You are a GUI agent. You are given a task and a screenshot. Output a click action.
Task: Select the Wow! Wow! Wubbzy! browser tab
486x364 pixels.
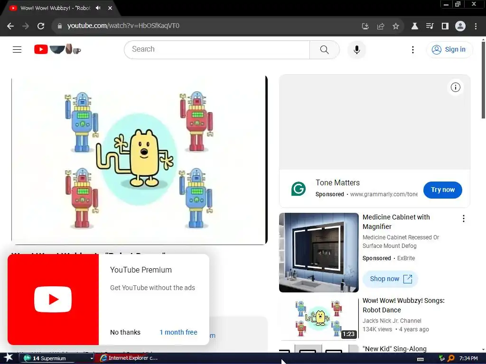point(55,8)
